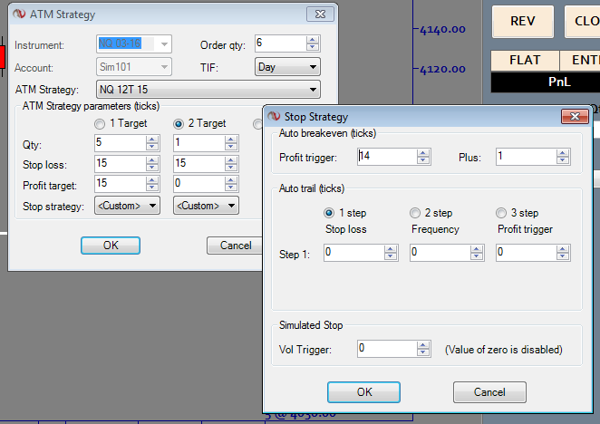Decrease Order qty with down arrow
Viewport: 600px width, 424px height.
tap(313, 47)
